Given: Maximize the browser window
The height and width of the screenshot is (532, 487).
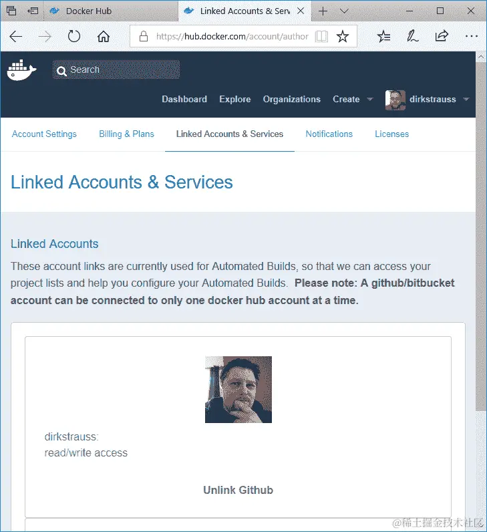Looking at the screenshot, I should click(440, 11).
